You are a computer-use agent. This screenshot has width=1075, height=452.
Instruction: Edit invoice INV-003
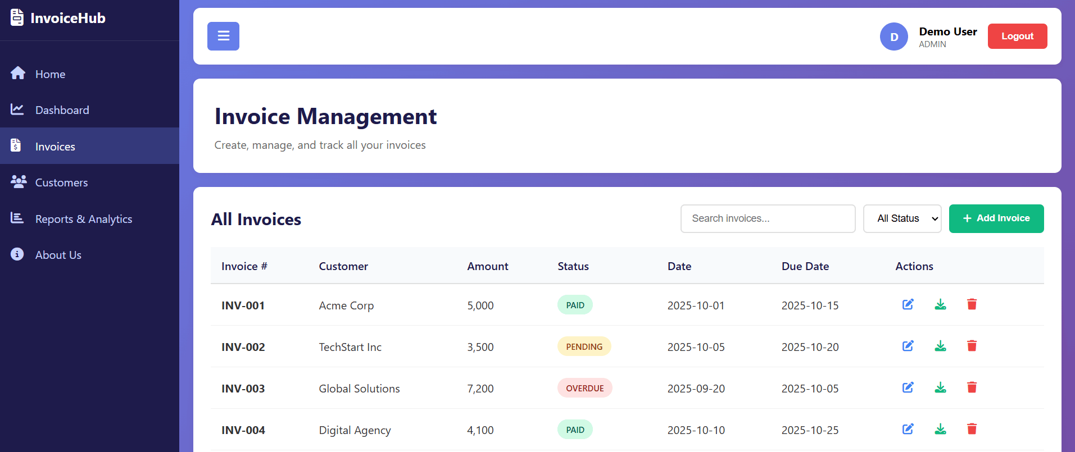(x=908, y=387)
